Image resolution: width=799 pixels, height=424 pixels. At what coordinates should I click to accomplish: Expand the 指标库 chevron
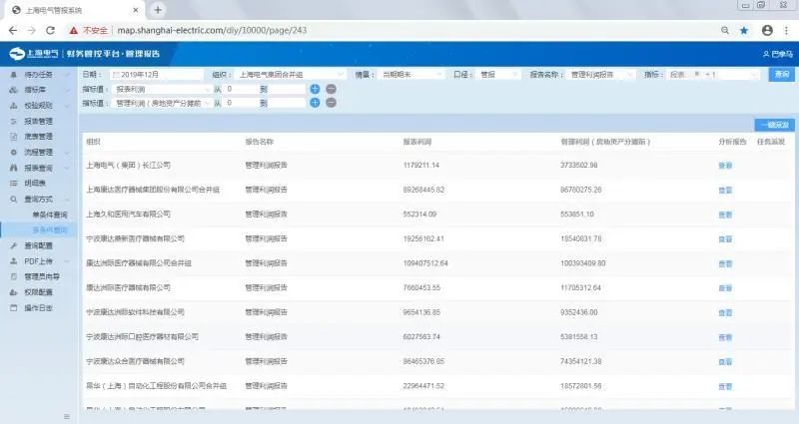coord(67,90)
